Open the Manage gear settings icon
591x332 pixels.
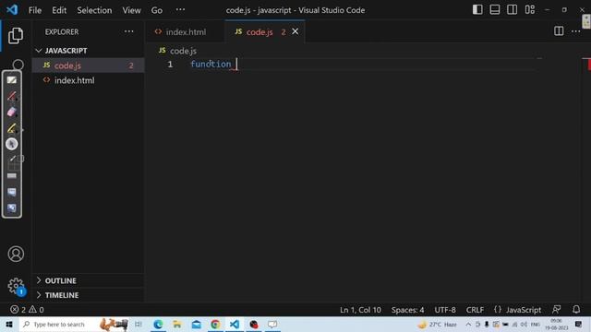point(16,286)
